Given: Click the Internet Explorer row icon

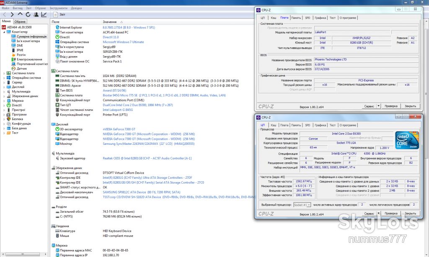Looking at the screenshot, I should [57, 27].
